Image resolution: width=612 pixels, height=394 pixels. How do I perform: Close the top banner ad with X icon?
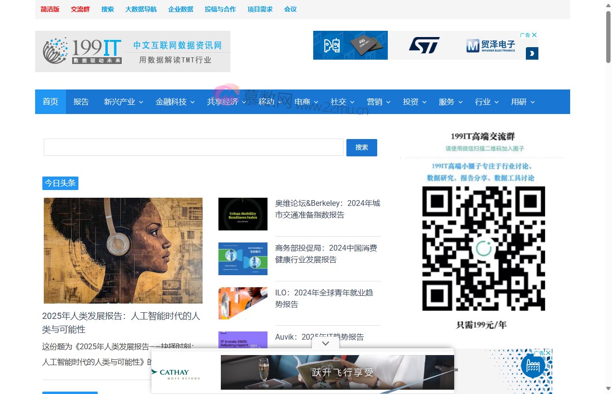[534, 35]
